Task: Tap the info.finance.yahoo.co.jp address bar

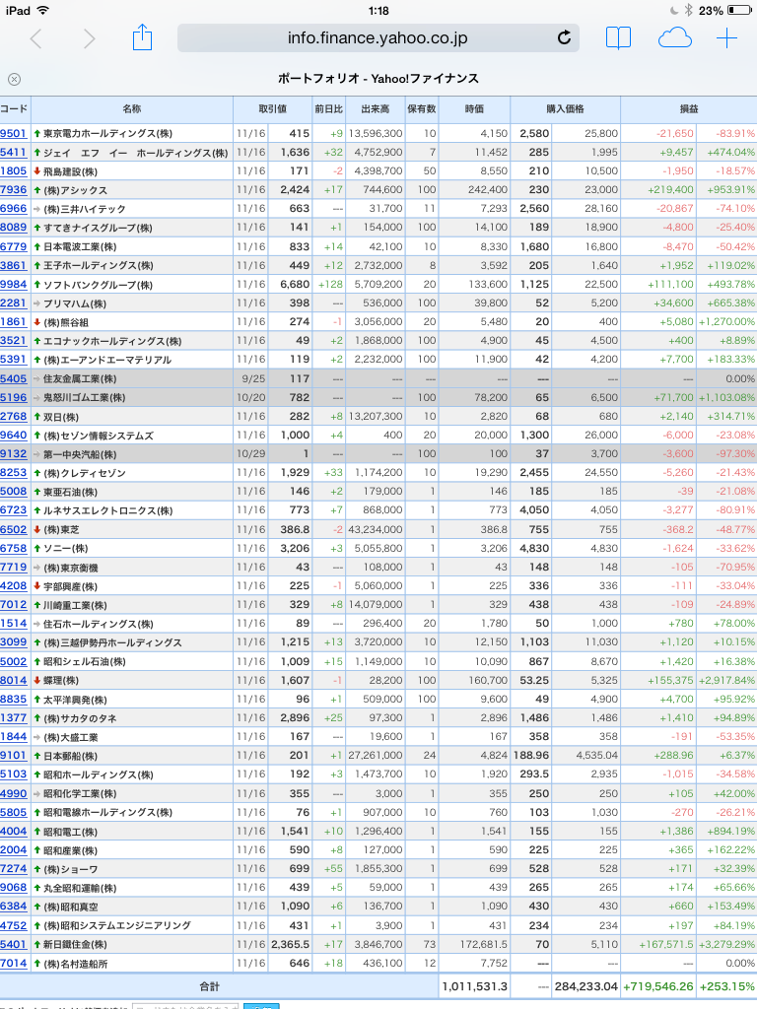Action: tap(378, 38)
